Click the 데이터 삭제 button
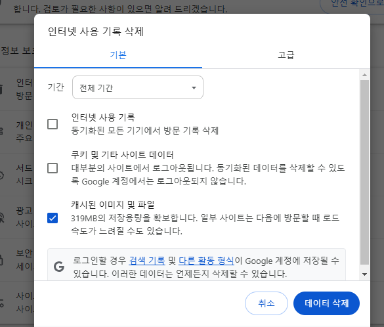This screenshot has height=327, width=384. click(326, 303)
